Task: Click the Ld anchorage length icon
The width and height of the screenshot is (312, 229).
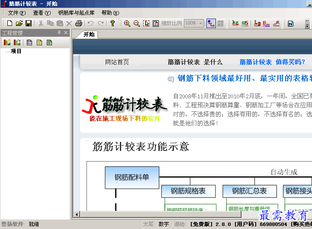Action: (x=257, y=23)
